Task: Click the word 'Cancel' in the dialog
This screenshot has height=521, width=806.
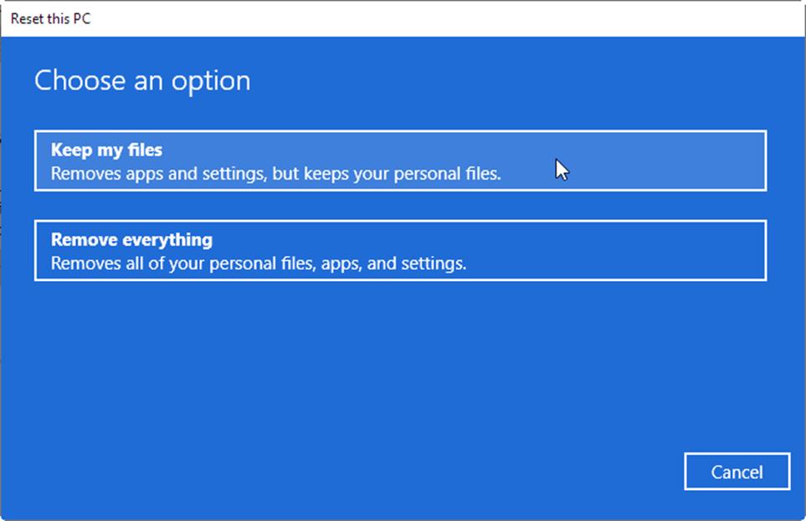Action: (737, 472)
